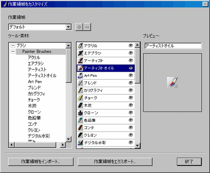This screenshot has width=210, height=173.
Task: Click the 木炭 charcoal icon
Action: (x=80, y=105)
